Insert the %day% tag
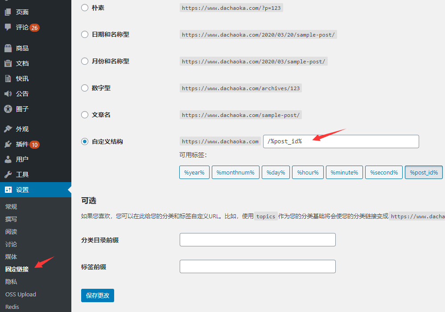This screenshot has width=445, height=312. pos(276,172)
